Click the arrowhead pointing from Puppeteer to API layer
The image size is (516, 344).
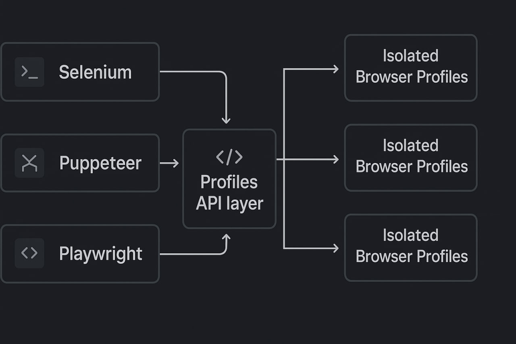click(175, 163)
